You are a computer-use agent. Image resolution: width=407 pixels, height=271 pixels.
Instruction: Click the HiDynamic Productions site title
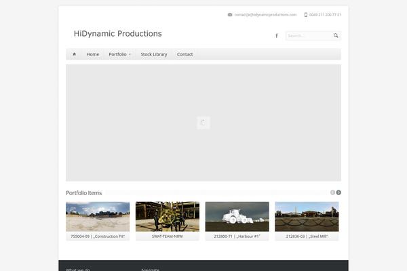pos(117,34)
